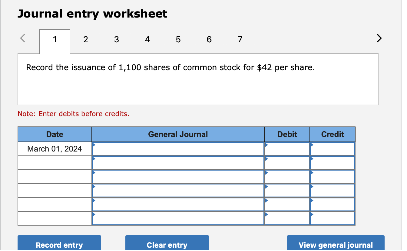
Task: Click the Clear entry button
Action: (167, 245)
